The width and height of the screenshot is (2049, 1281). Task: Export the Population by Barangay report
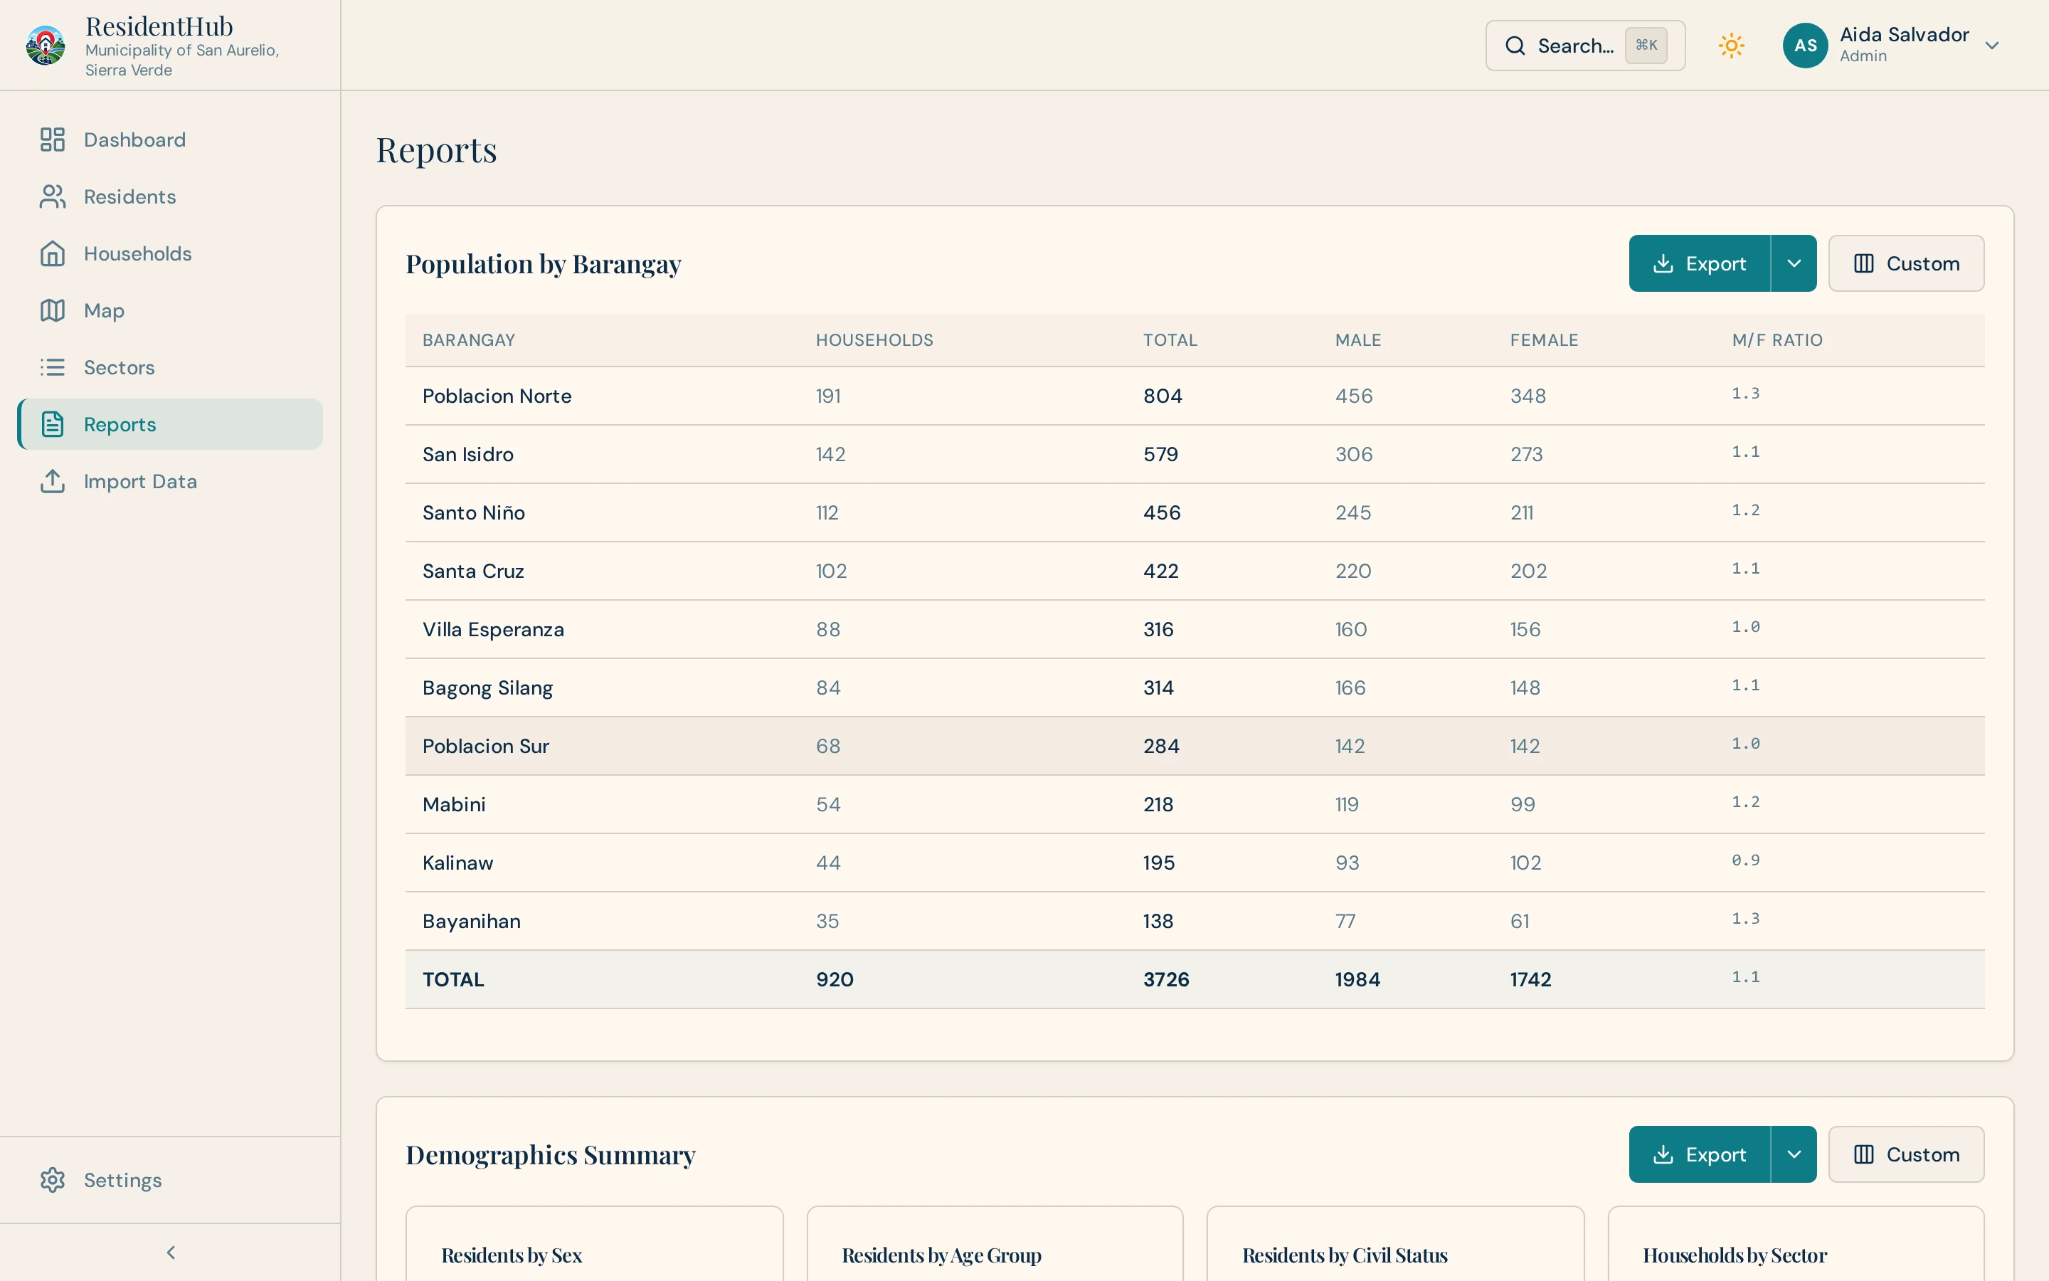1699,263
